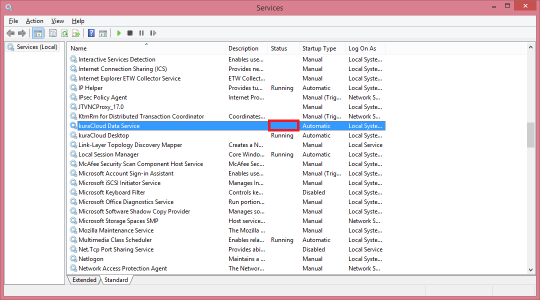Select Services (Local) in the tree
This screenshot has height=300, width=540.
coord(37,47)
